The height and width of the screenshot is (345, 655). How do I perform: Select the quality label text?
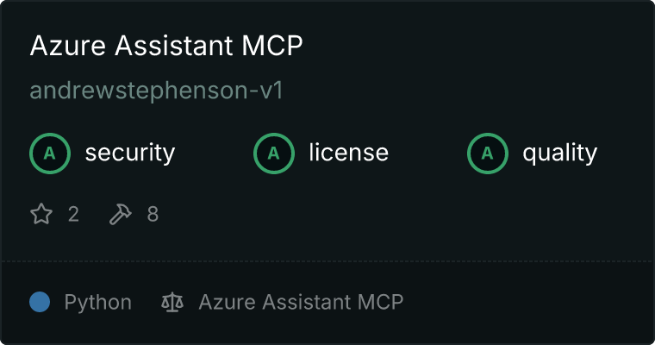point(559,153)
